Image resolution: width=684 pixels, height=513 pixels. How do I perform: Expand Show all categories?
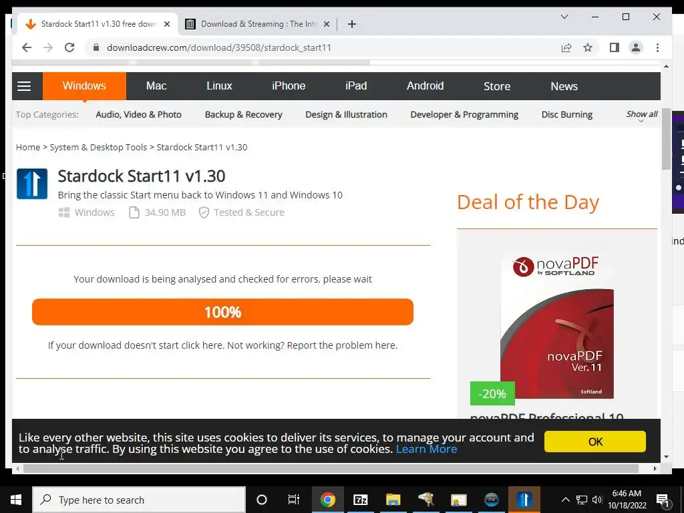tap(642, 115)
